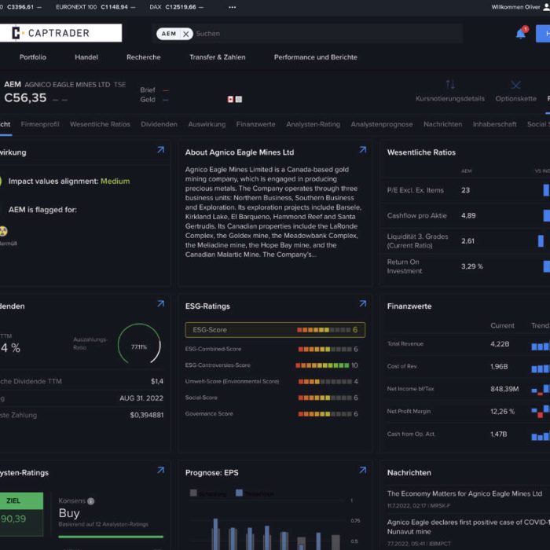The height and width of the screenshot is (550, 550).
Task: Click Cash from Op. Act. 1,47B
Action: click(x=498, y=434)
